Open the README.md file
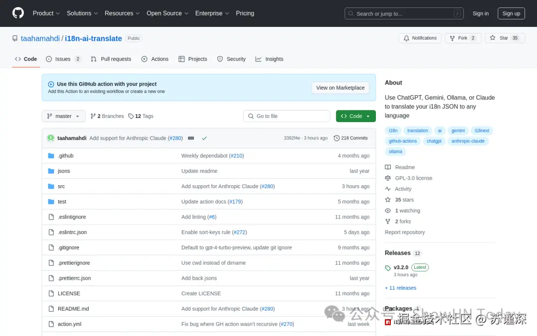Viewport: 537px width, 336px height. pyautogui.click(x=73, y=309)
